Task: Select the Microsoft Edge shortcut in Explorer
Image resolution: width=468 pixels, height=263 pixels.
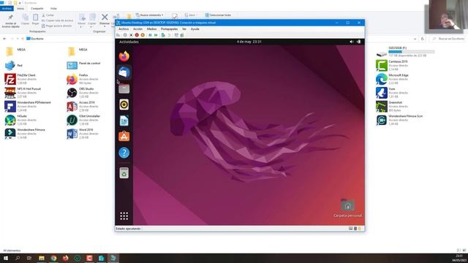Action: pyautogui.click(x=392, y=79)
